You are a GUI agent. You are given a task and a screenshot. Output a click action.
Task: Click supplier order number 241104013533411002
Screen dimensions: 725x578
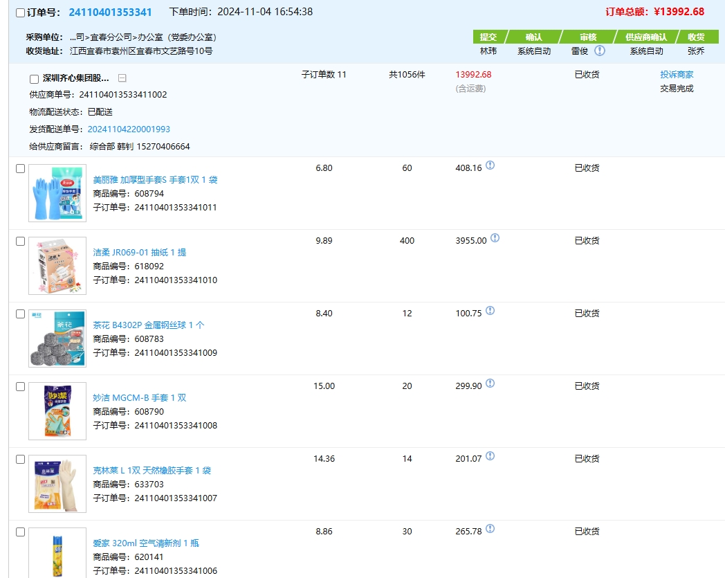pos(123,94)
